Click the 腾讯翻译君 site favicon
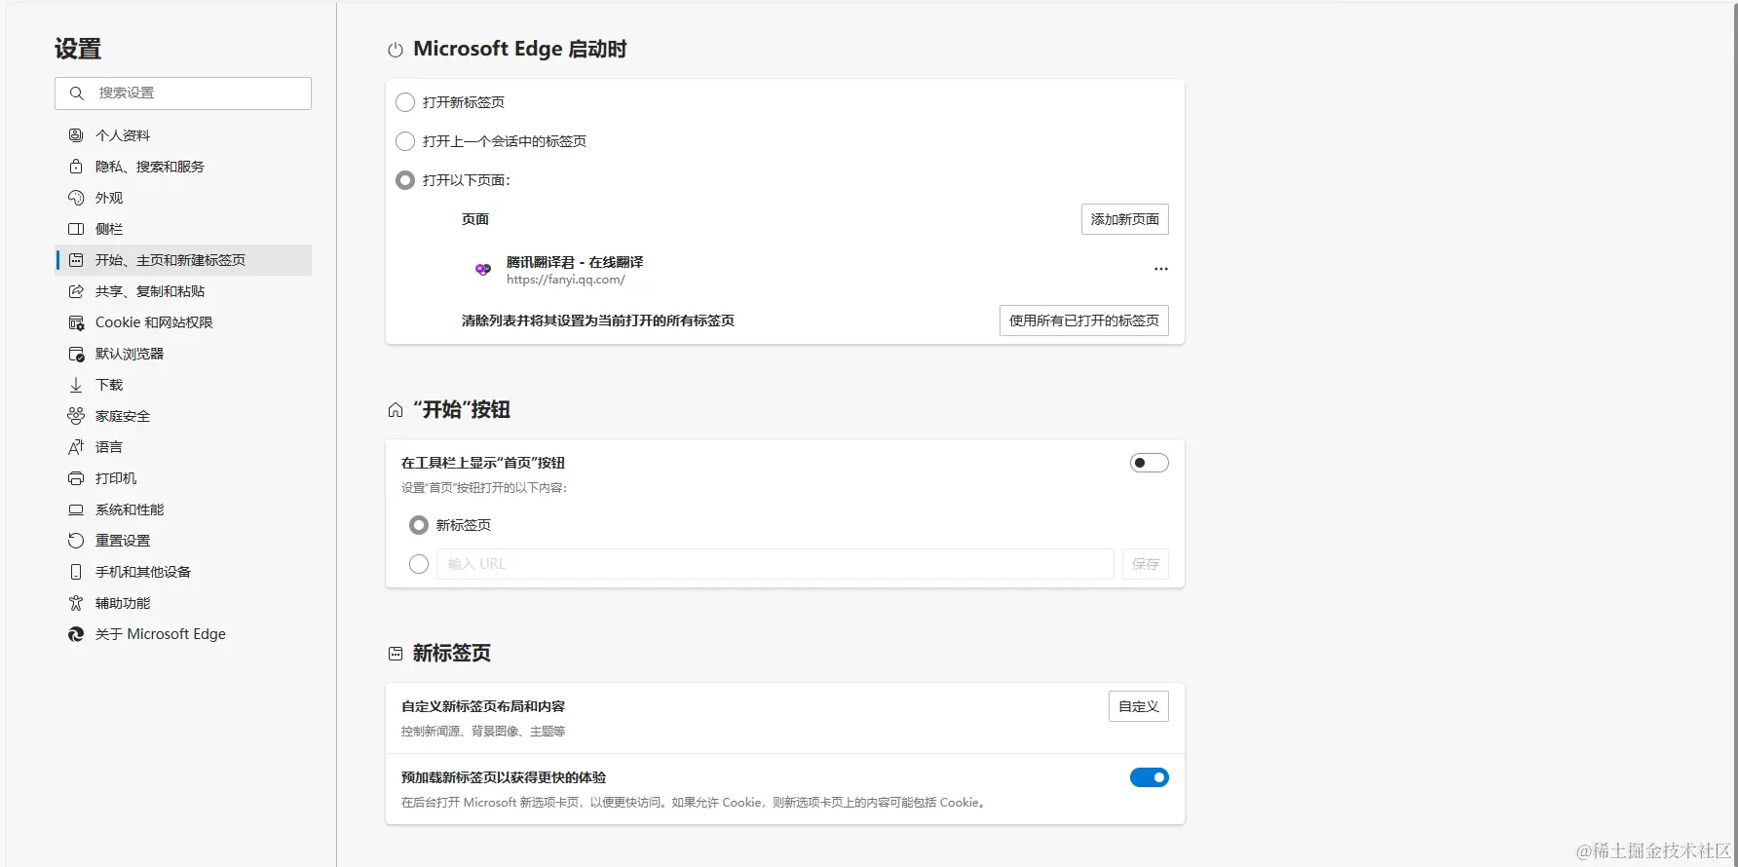 [483, 269]
